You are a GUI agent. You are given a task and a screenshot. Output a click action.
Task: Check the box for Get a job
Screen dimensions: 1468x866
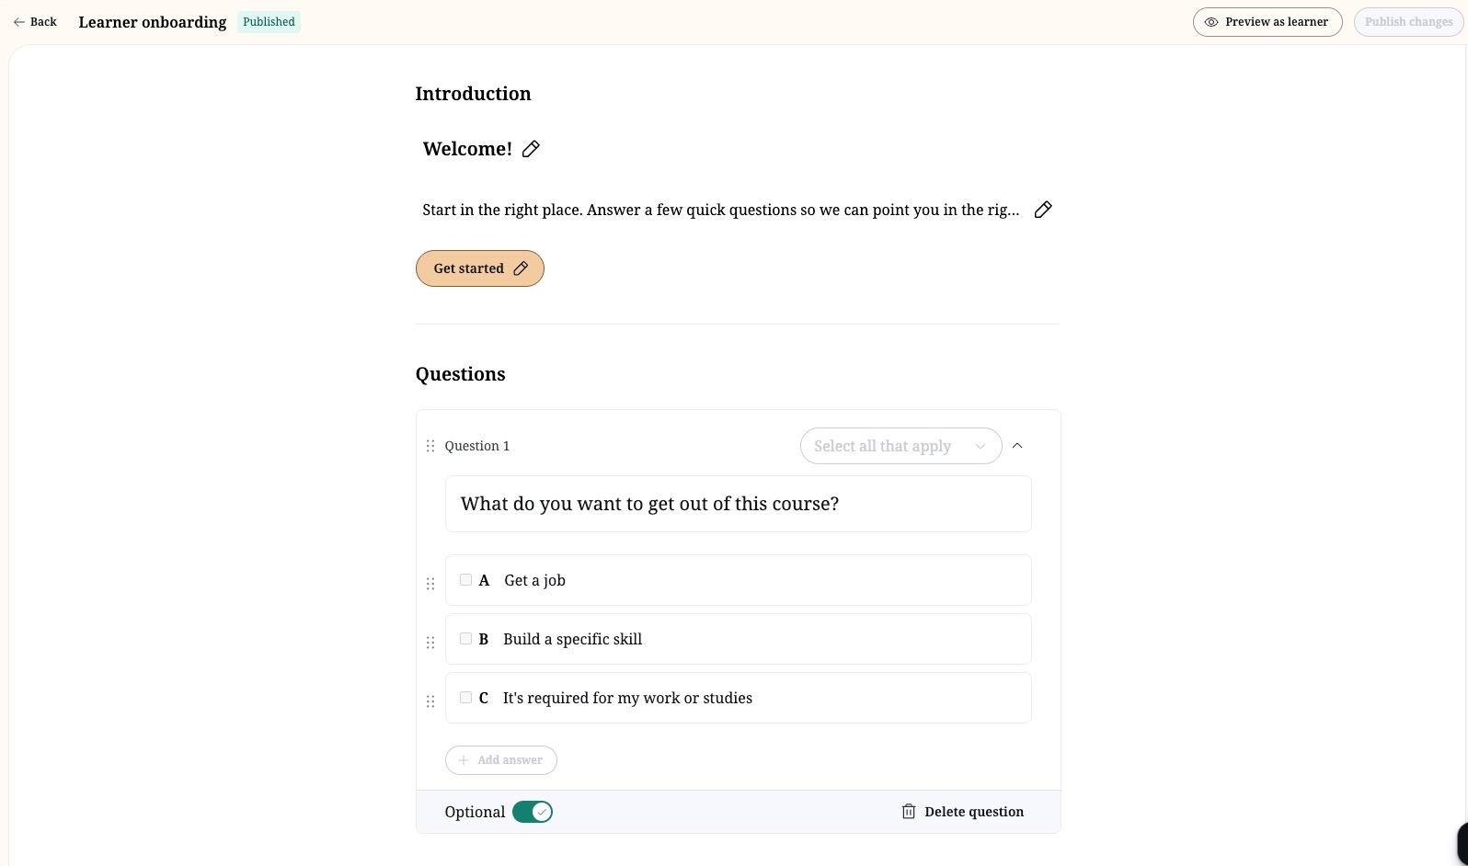[x=465, y=580]
